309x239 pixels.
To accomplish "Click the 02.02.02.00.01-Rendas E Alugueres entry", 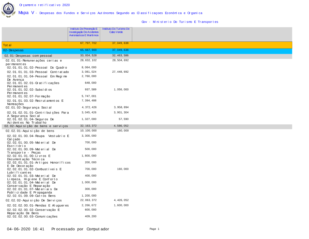I will (x=38, y=205).
